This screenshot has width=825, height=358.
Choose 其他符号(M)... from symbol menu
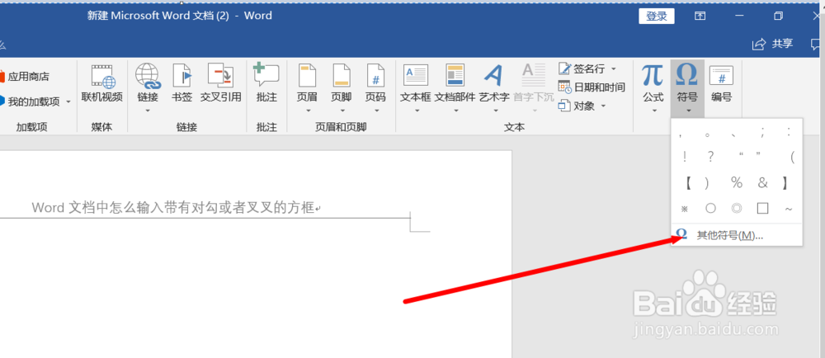click(737, 235)
